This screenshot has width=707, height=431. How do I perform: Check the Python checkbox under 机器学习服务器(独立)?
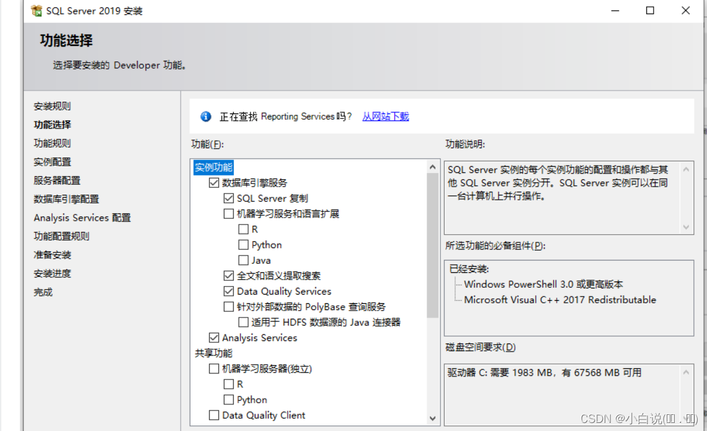229,399
